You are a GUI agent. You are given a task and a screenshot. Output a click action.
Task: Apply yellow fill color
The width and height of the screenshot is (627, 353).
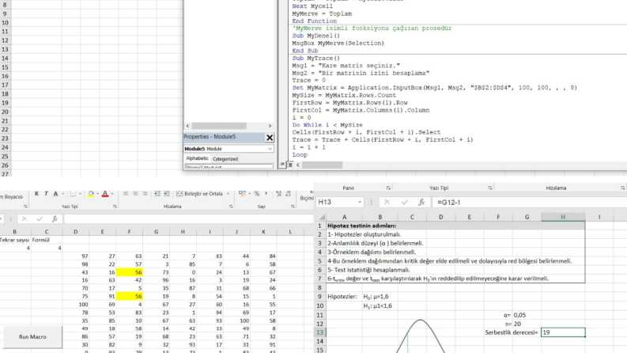click(x=91, y=194)
